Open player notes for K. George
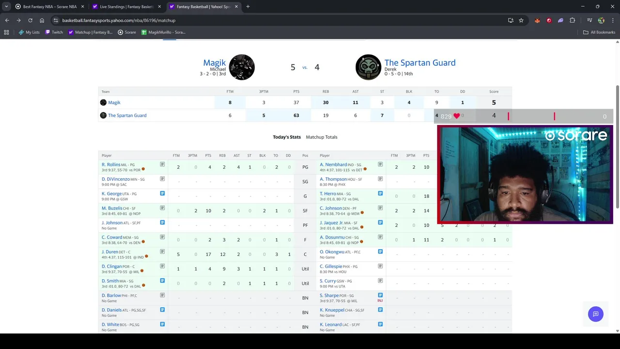Viewport: 620px width, 349px height. coord(162,193)
